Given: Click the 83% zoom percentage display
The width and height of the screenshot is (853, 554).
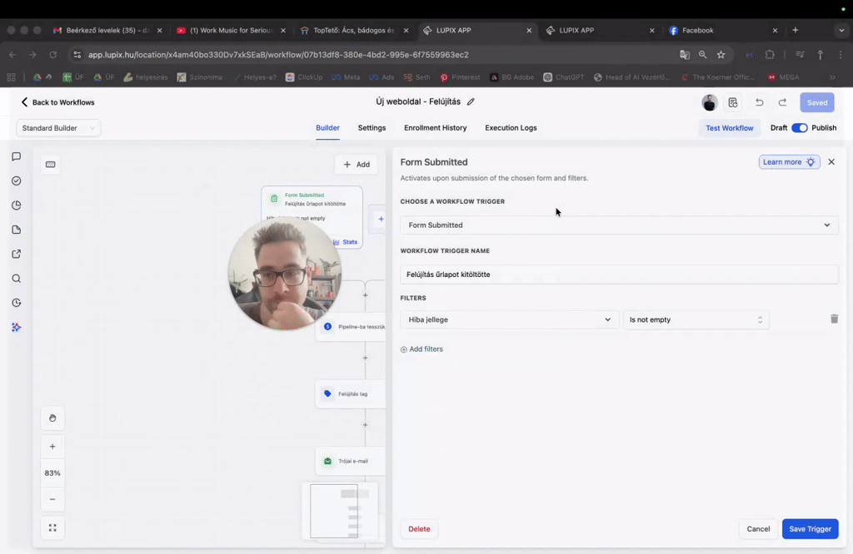Looking at the screenshot, I should (x=52, y=472).
